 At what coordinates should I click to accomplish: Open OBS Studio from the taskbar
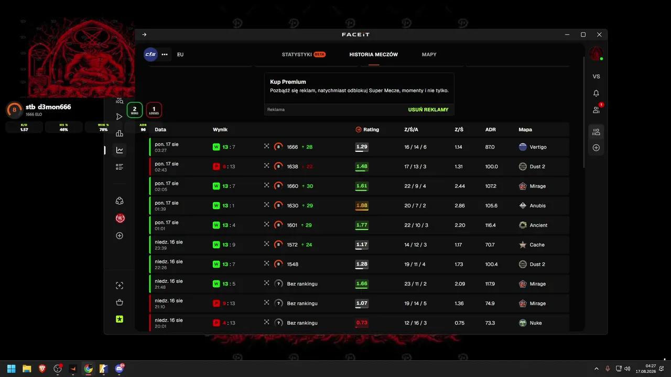pyautogui.click(x=58, y=369)
